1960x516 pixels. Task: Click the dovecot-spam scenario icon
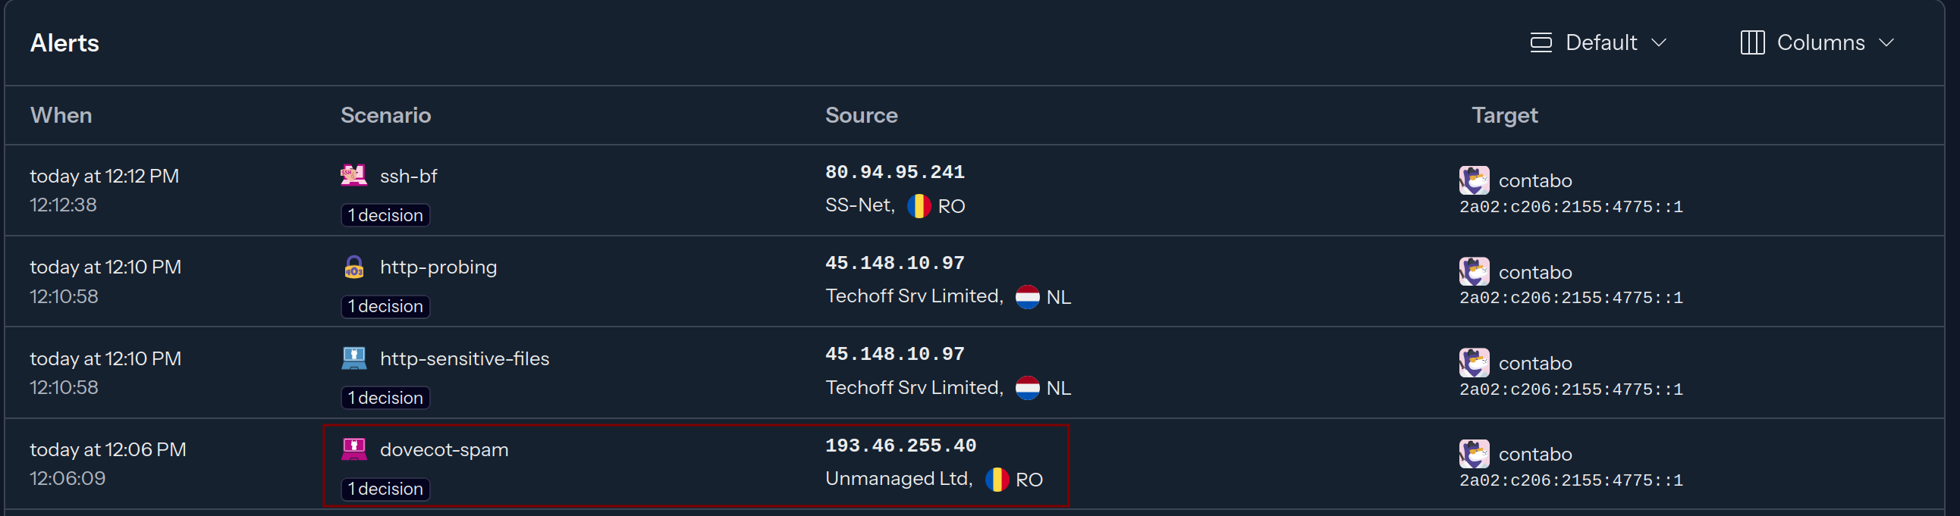[x=353, y=449]
